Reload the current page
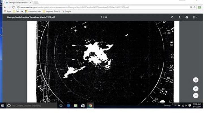The width and height of the screenshot is (204, 114). coord(13,7)
